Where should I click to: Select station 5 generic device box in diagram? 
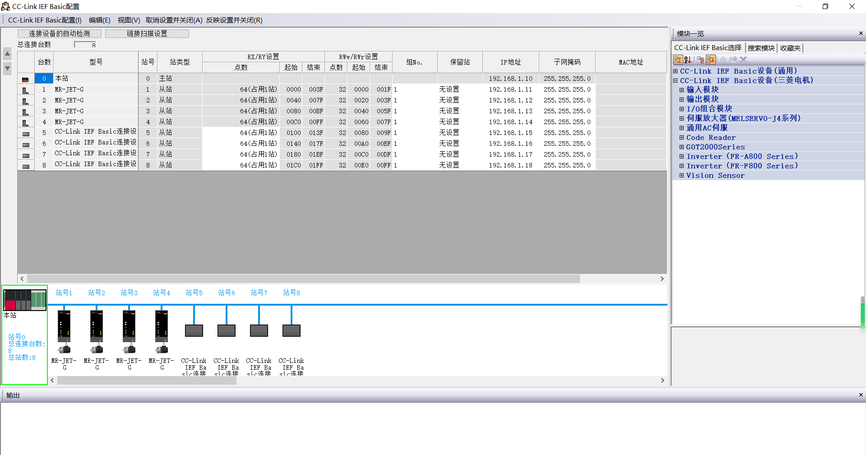click(194, 331)
